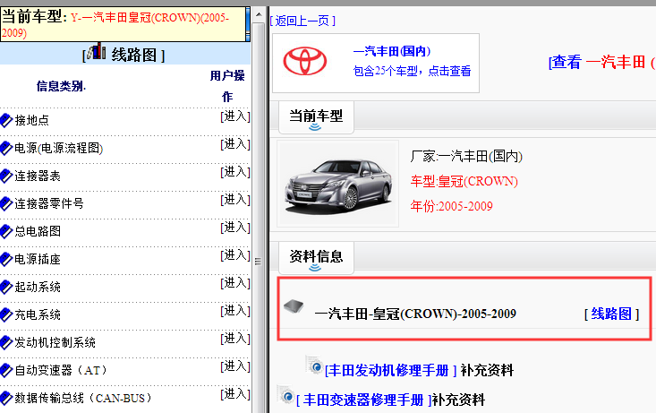Open [进入] for 连接器零件号
The height and width of the screenshot is (413, 656).
(x=235, y=200)
